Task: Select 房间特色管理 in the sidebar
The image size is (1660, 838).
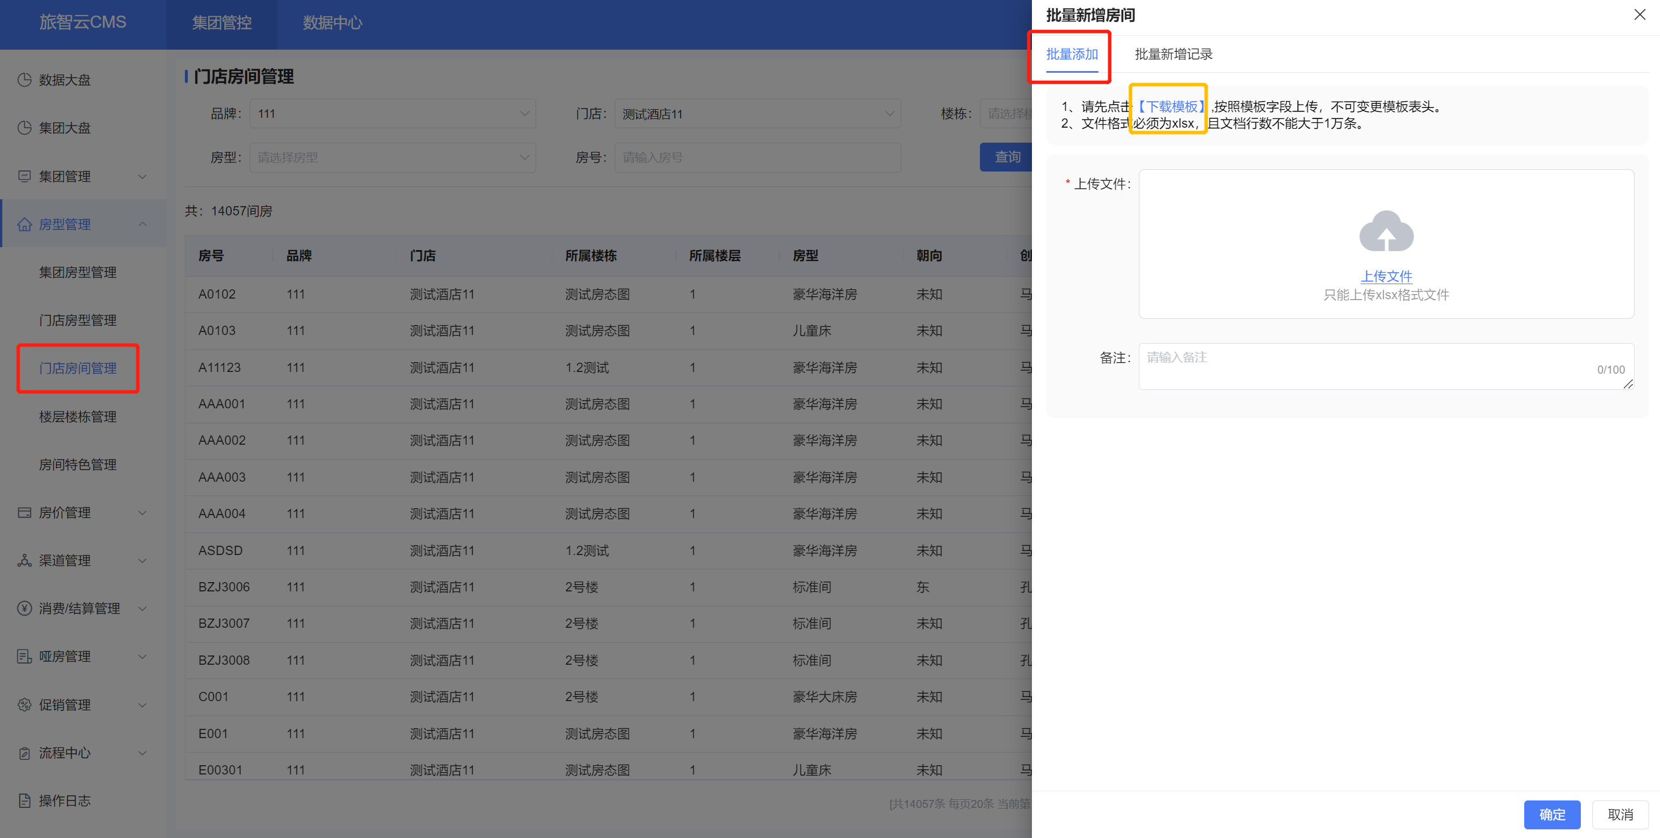Action: click(77, 464)
